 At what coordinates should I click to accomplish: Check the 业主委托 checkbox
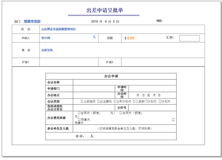98,101
